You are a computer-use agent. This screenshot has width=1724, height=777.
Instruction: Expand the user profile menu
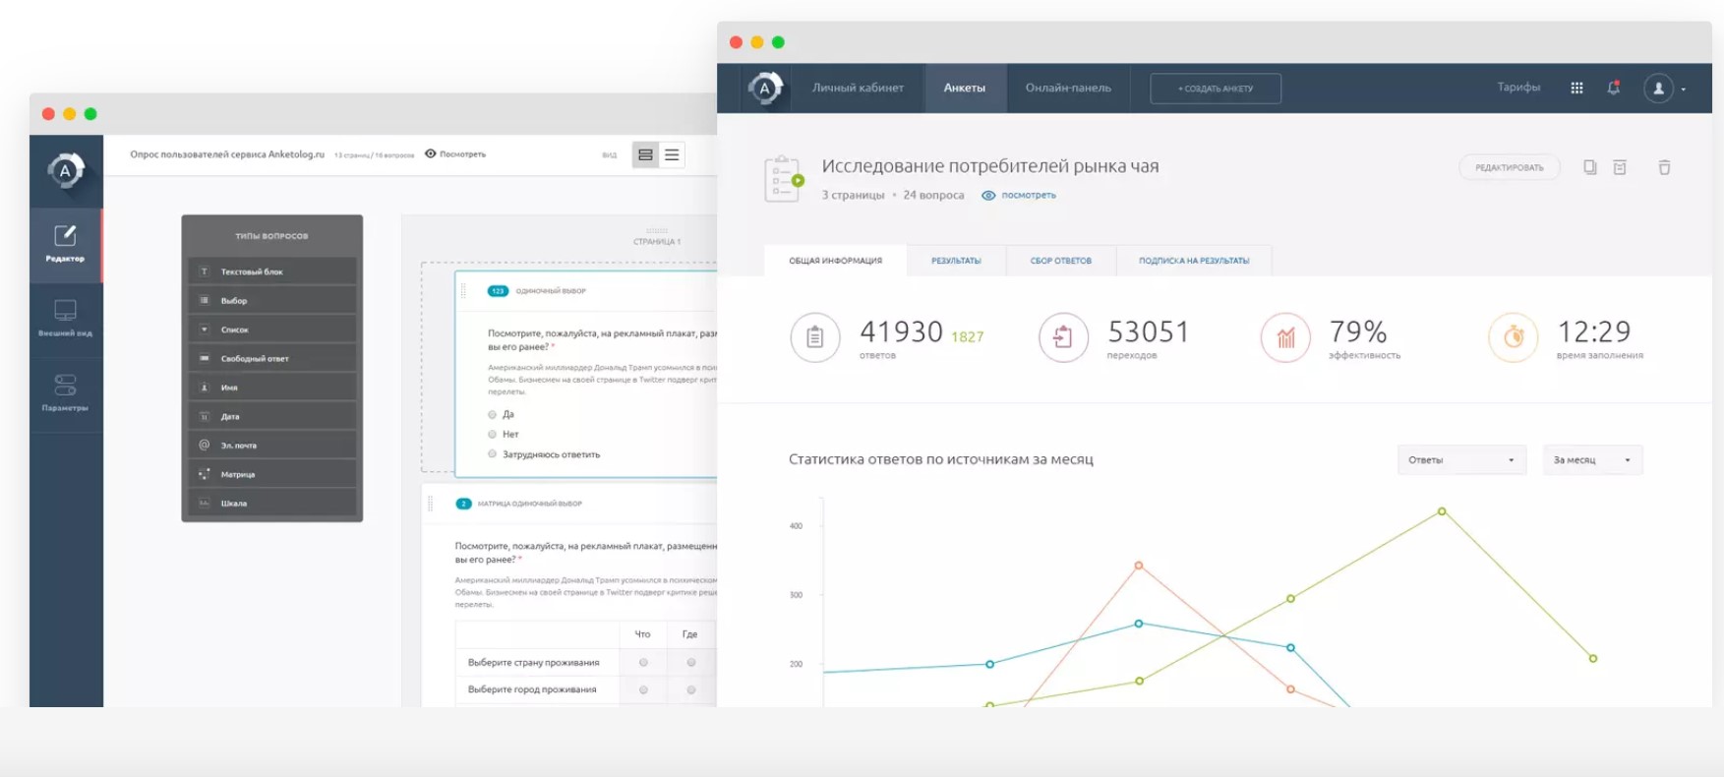pos(1665,89)
